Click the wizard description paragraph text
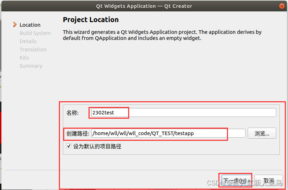 click(162, 35)
